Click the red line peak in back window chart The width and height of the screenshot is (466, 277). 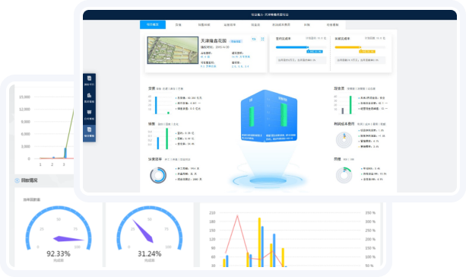coord(237,215)
